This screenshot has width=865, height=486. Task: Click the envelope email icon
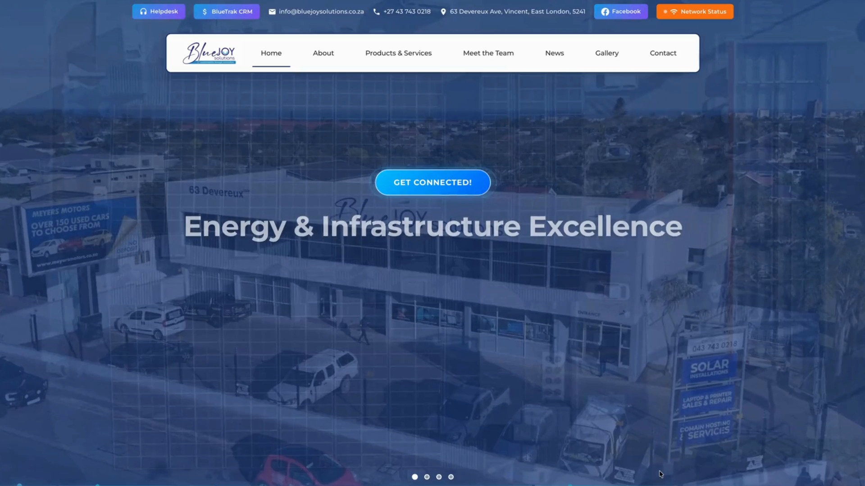272,12
